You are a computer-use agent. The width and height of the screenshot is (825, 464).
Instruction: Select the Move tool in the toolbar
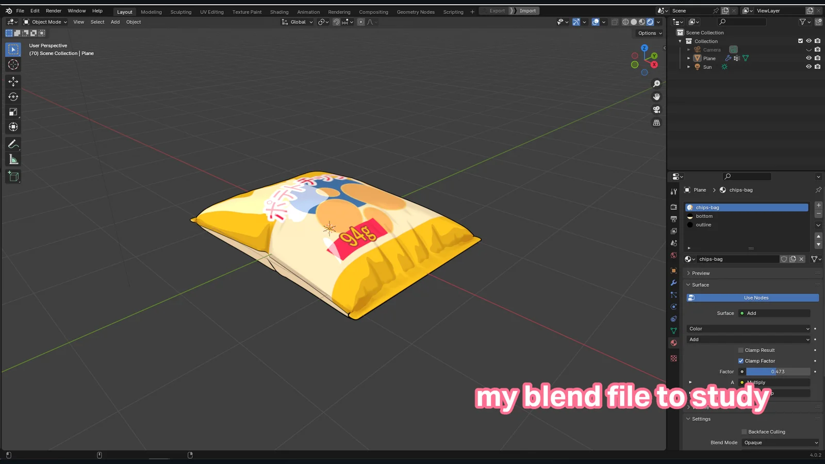(13, 81)
